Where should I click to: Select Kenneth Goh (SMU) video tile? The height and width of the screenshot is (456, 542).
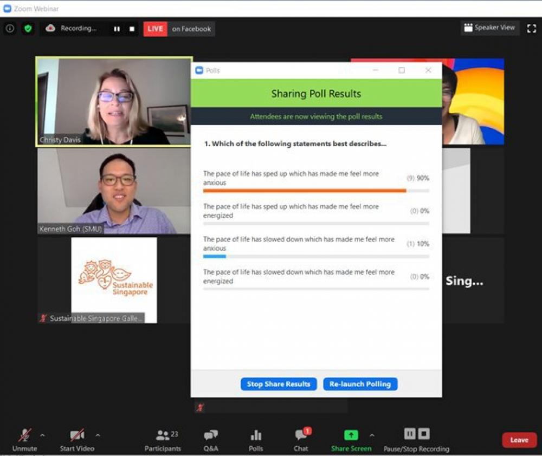(114, 191)
